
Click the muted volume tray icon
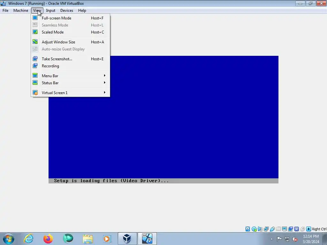[295, 239]
